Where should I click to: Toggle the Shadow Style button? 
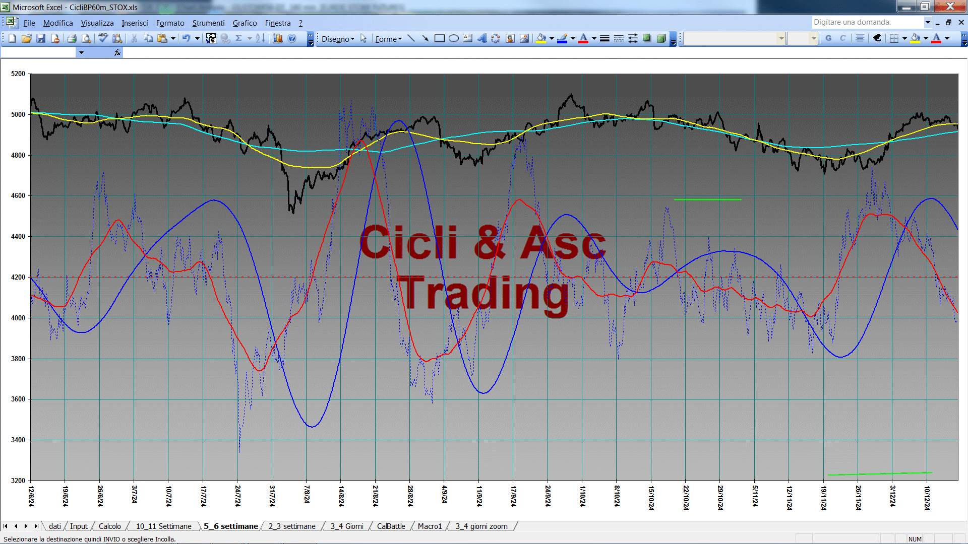647,38
